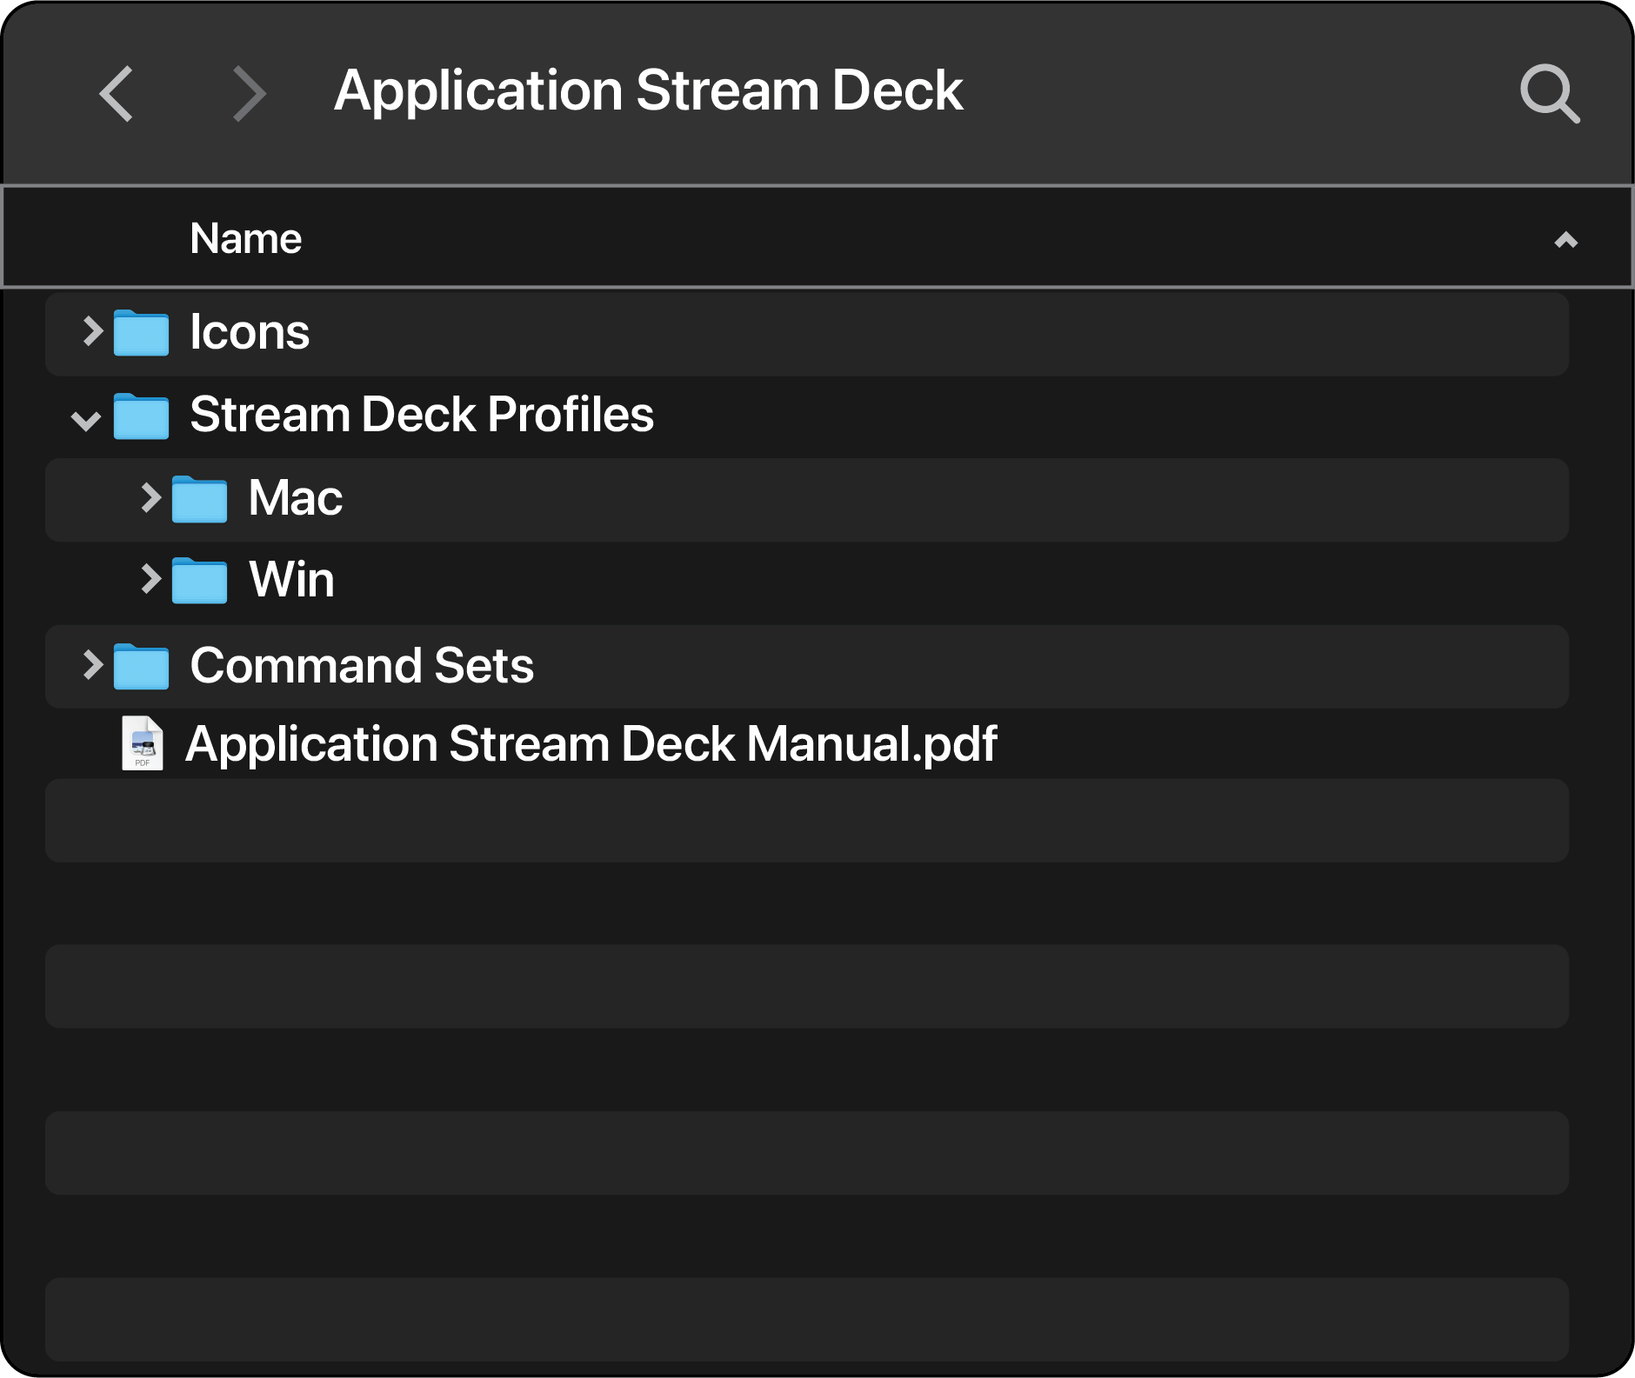The width and height of the screenshot is (1635, 1378).
Task: Click the Stream Deck Profiles folder icon
Action: click(142, 416)
